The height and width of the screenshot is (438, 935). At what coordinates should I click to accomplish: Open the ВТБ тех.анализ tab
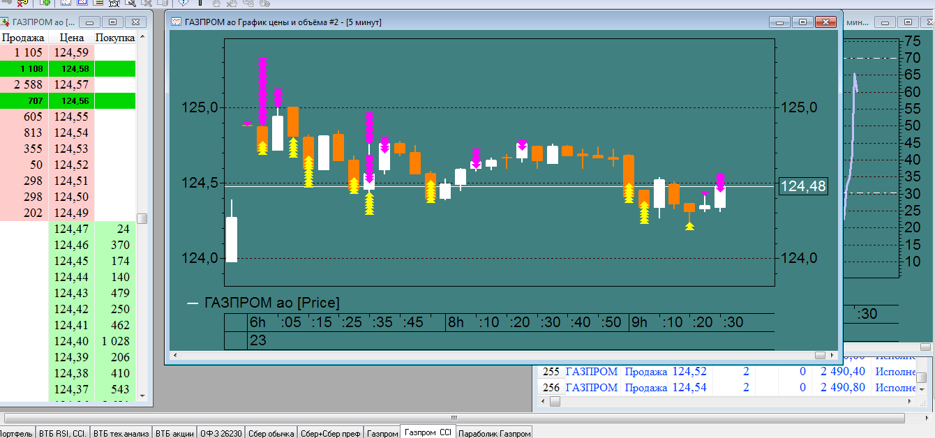[121, 433]
